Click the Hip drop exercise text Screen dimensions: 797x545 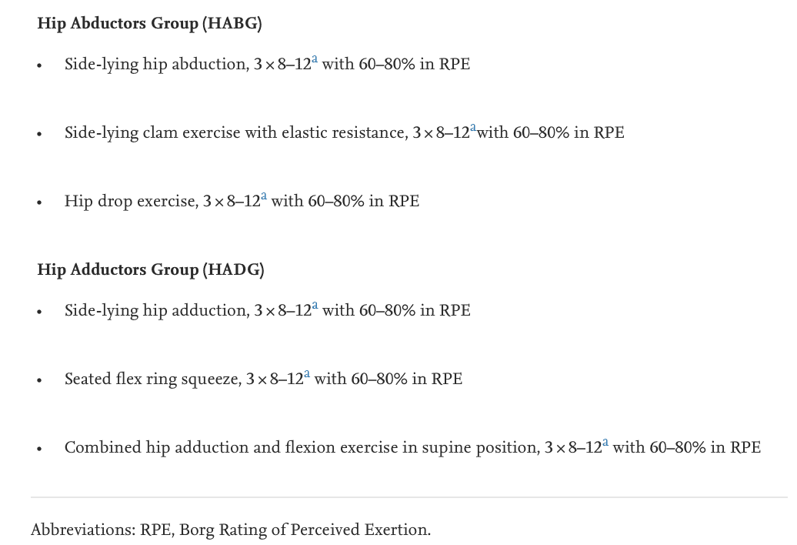click(131, 202)
